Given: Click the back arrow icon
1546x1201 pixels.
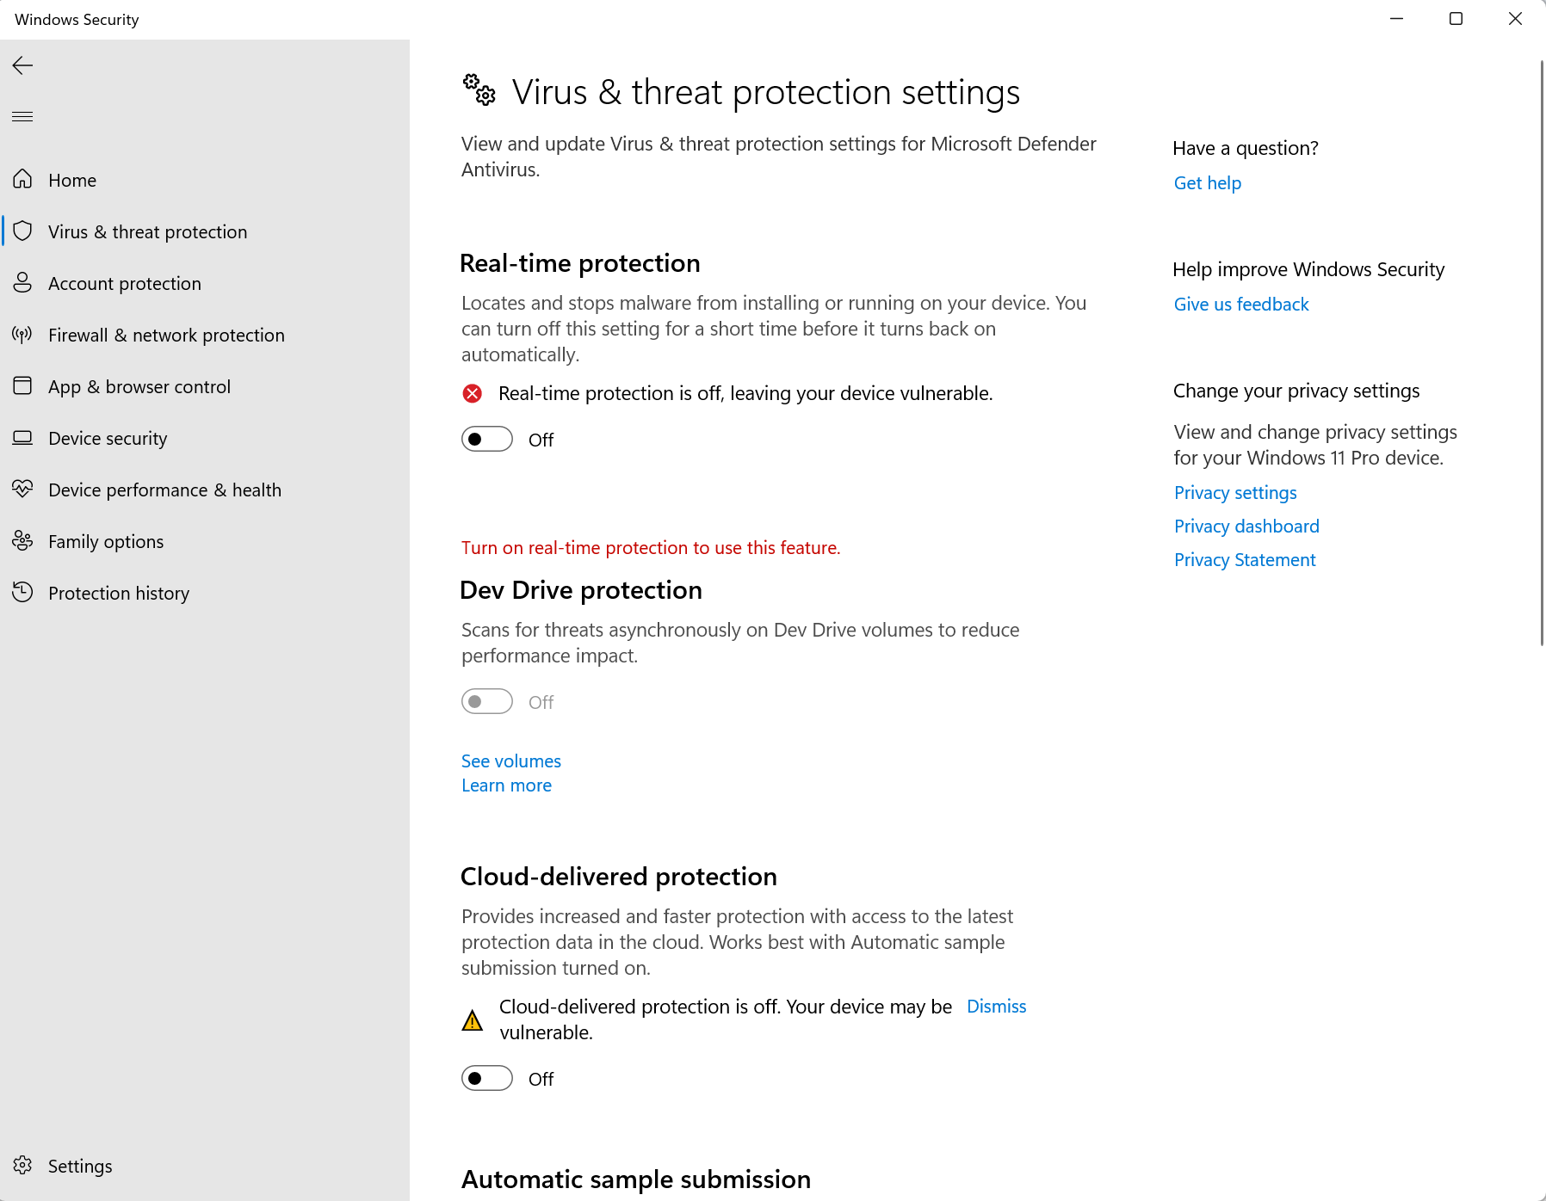Looking at the screenshot, I should (22, 65).
